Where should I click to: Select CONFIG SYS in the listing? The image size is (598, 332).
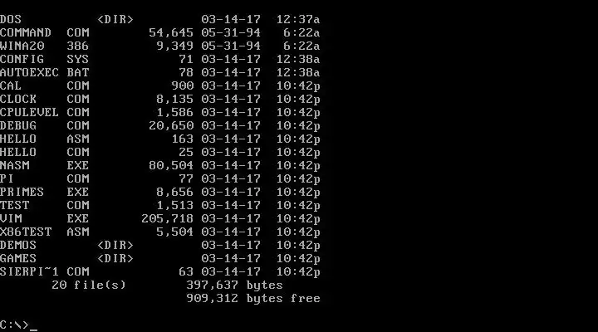pos(159,60)
